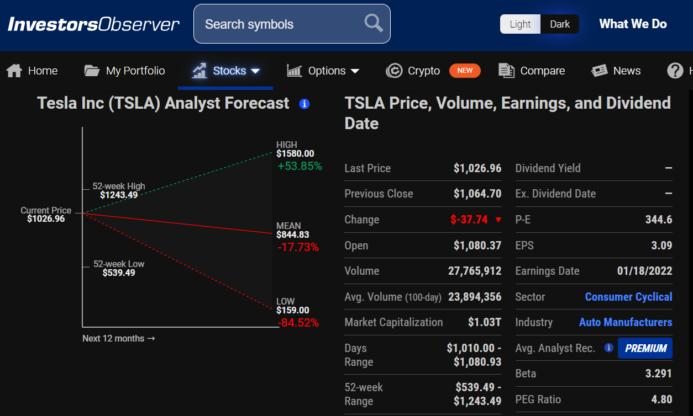
Task: Click the search magnifier icon
Action: 374,23
